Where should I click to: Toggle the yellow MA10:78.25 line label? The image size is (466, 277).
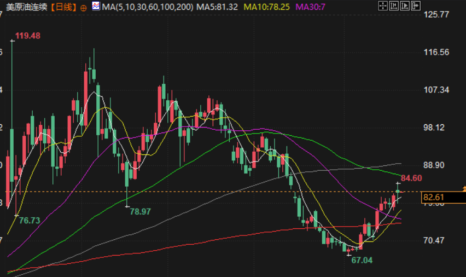(266, 7)
